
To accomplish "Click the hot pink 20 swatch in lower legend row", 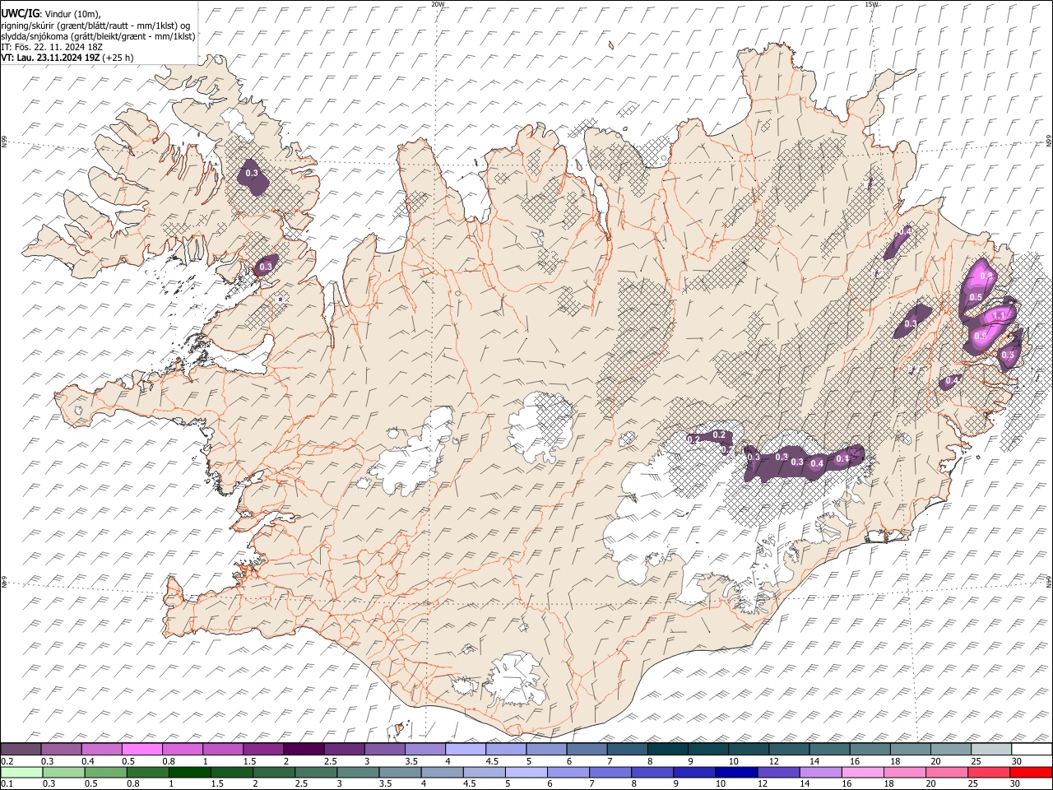I will coord(945,772).
